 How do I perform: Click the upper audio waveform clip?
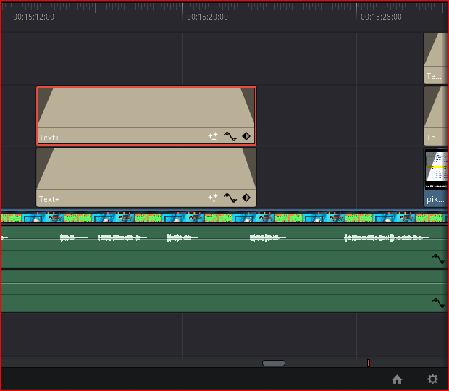click(217, 246)
